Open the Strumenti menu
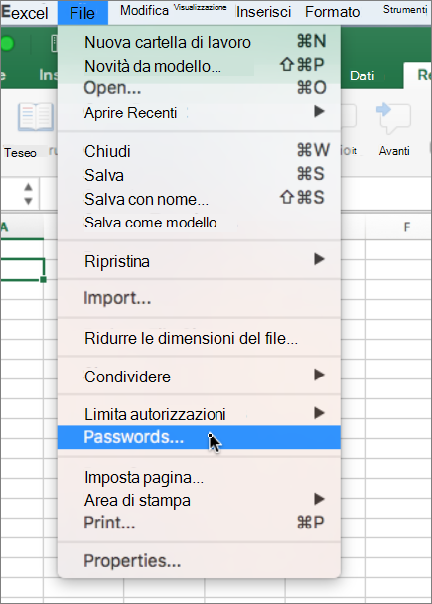This screenshot has height=604, width=432. click(x=405, y=10)
